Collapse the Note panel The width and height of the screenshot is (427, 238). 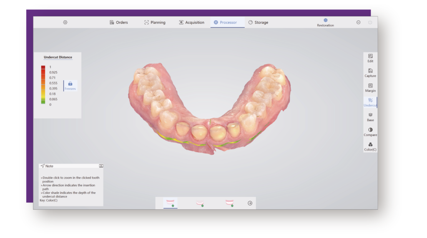tap(101, 166)
